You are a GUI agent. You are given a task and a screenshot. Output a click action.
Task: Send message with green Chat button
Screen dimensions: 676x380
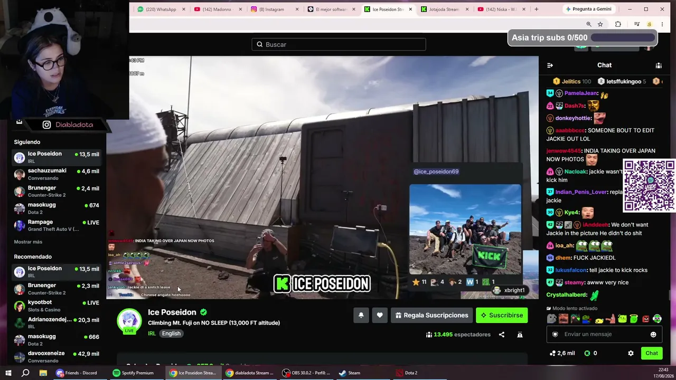(652, 353)
